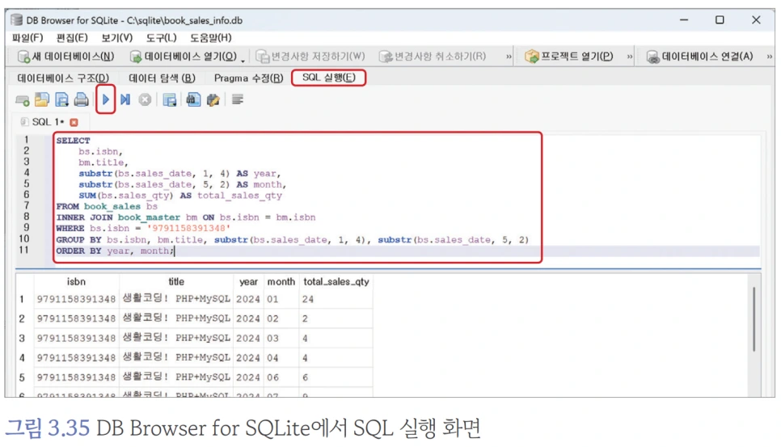The width and height of the screenshot is (781, 447).
Task: Open the 도구(L) menu
Action: (x=161, y=38)
